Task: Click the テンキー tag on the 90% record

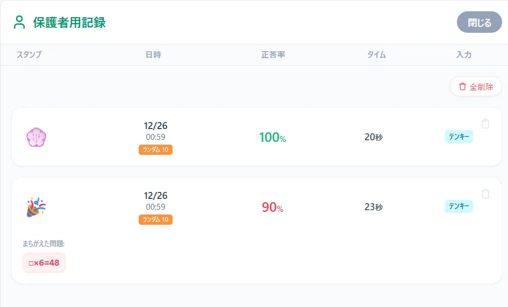Action: [459, 206]
